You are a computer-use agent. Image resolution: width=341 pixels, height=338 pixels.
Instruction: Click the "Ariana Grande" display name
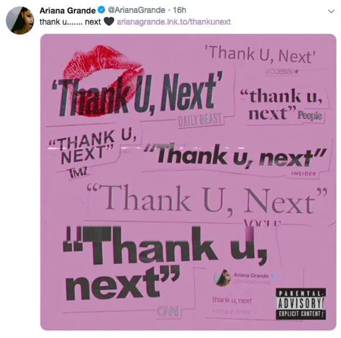coord(67,10)
